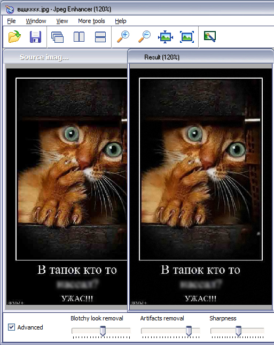Open the File menu
274x345 pixels.
pos(11,21)
